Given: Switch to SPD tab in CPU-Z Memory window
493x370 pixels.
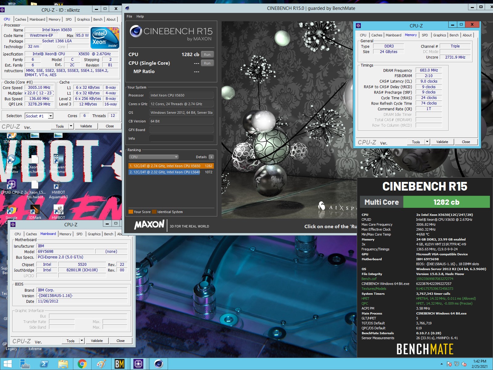Looking at the screenshot, I should pyautogui.click(x=425, y=35).
